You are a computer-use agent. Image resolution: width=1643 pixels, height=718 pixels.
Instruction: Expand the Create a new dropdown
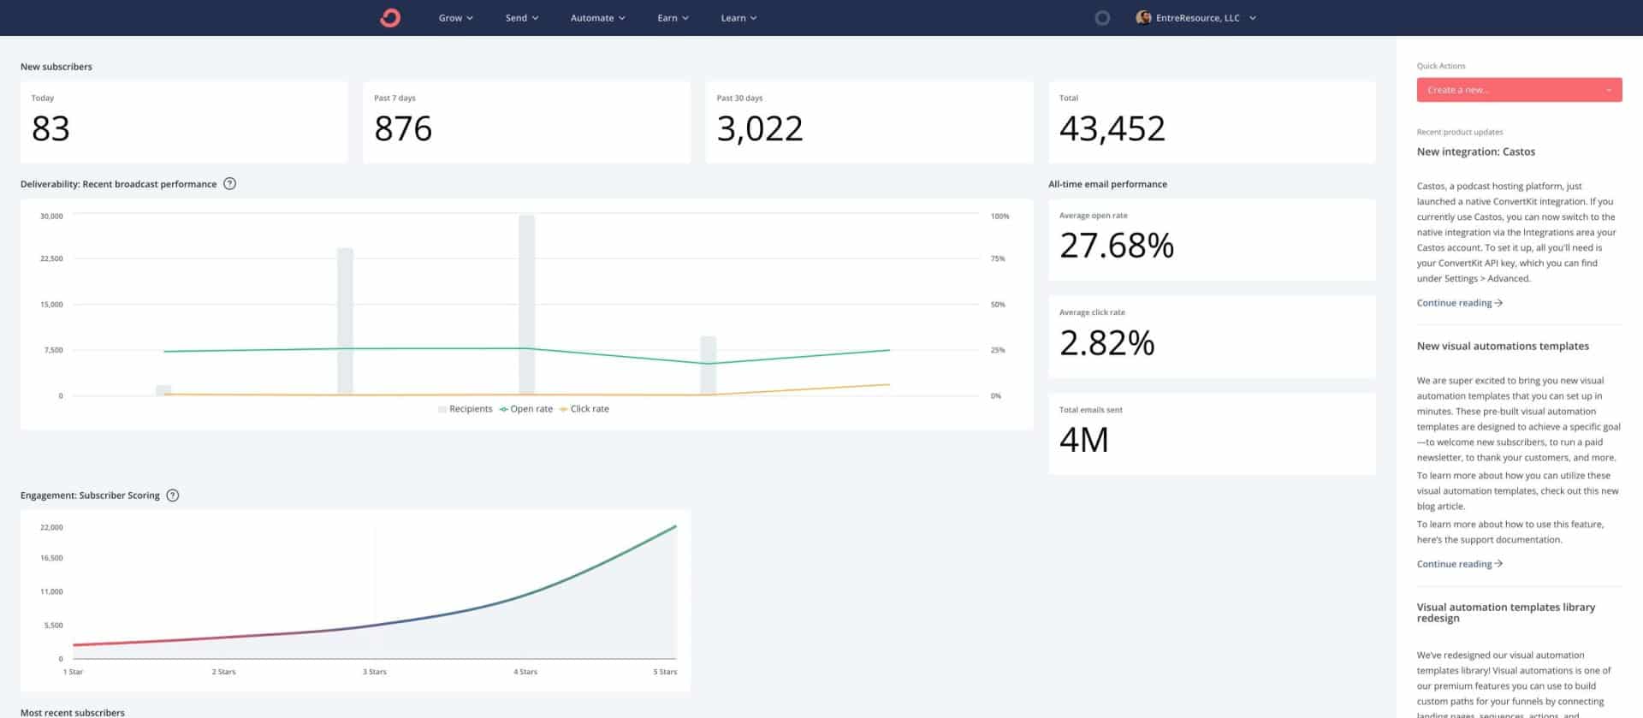(1518, 90)
